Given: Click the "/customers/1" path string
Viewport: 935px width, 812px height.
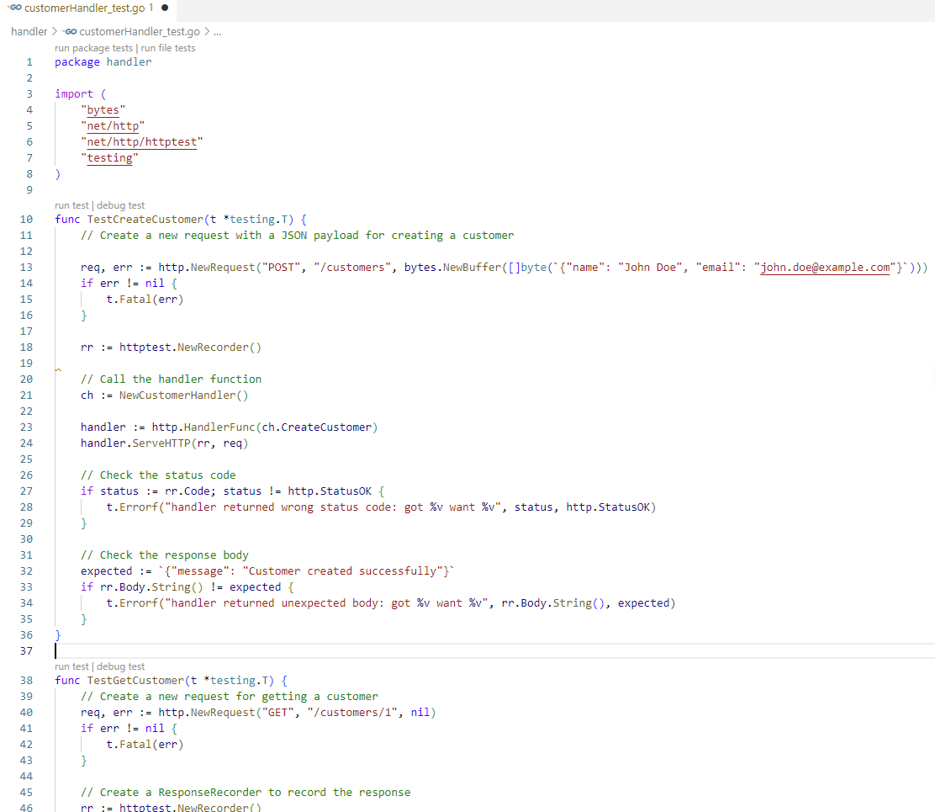Looking at the screenshot, I should [352, 713].
